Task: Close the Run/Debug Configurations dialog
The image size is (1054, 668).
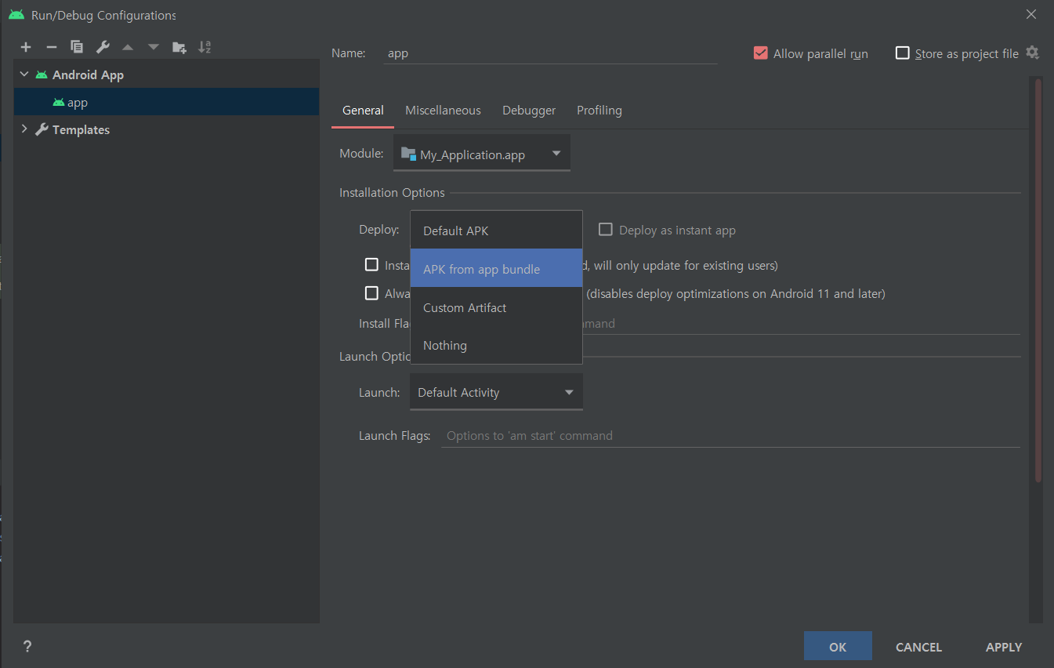Action: (1031, 14)
